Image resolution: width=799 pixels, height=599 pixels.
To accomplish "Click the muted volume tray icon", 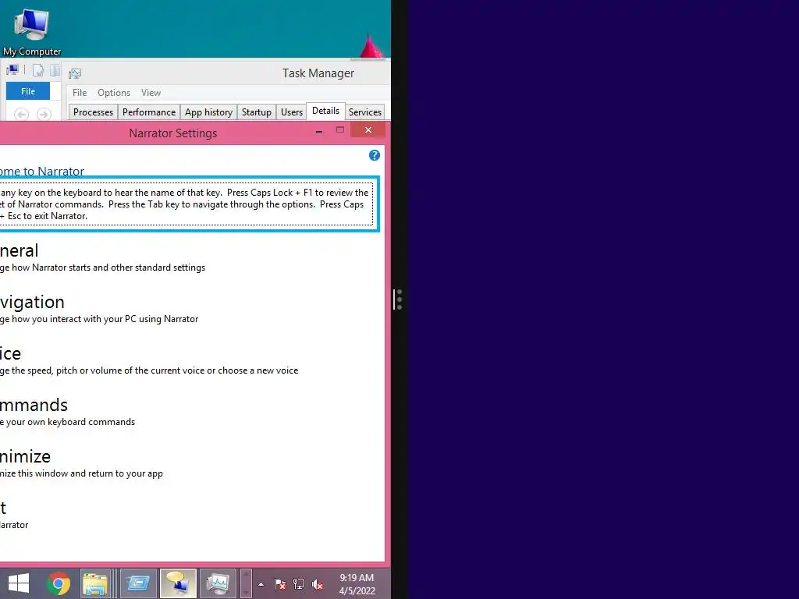I will pos(318,584).
